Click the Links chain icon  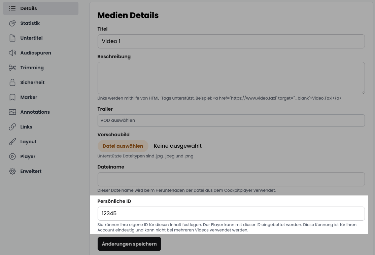coord(12,127)
